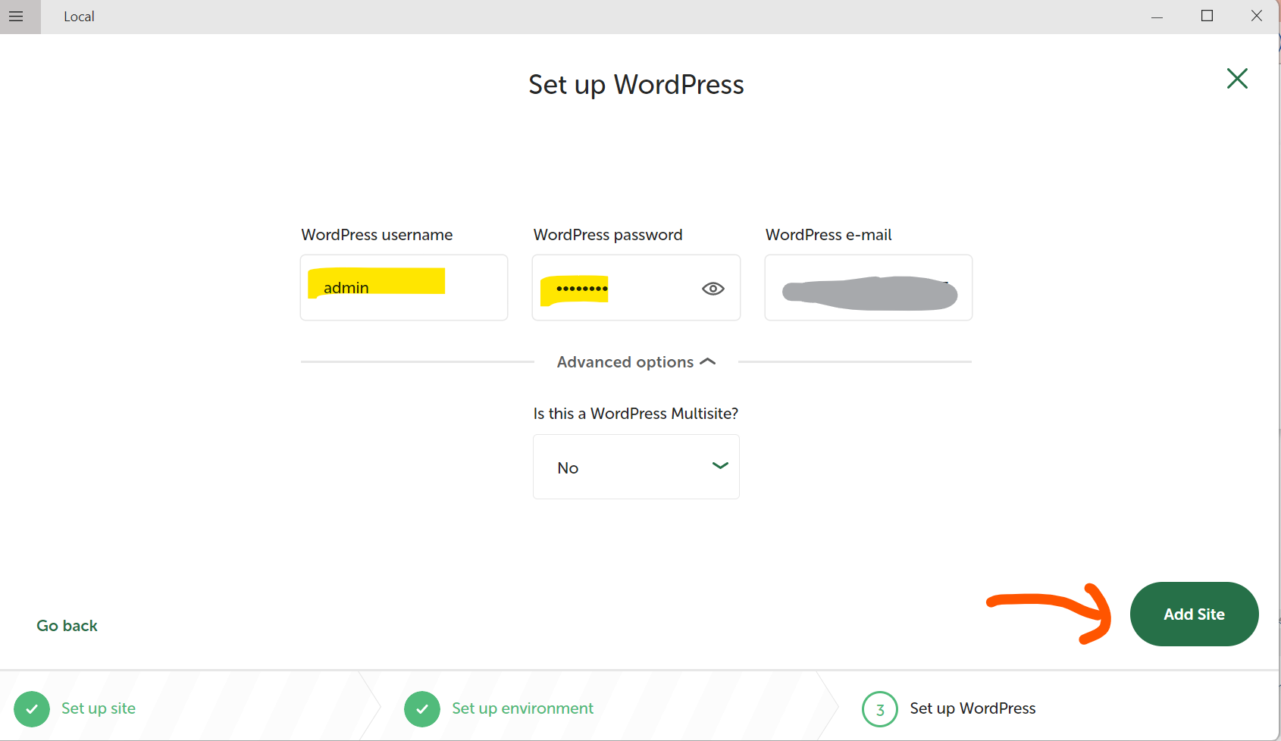The image size is (1281, 741).
Task: Focus the WordPress username field
Action: click(404, 287)
